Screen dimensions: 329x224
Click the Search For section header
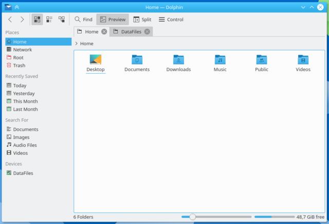click(17, 120)
